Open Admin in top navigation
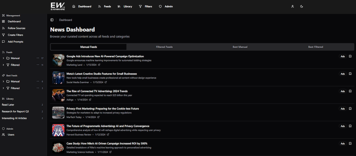The width and height of the screenshot is (356, 156). tap(166, 7)
